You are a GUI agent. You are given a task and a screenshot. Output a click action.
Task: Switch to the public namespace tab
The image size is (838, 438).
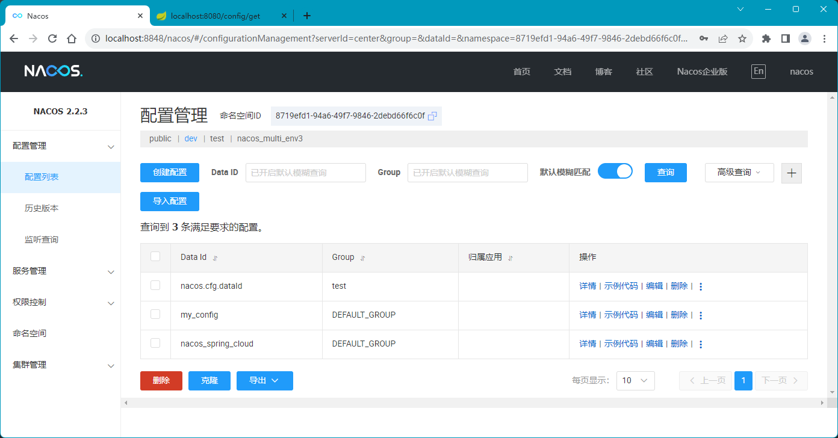(x=160, y=139)
